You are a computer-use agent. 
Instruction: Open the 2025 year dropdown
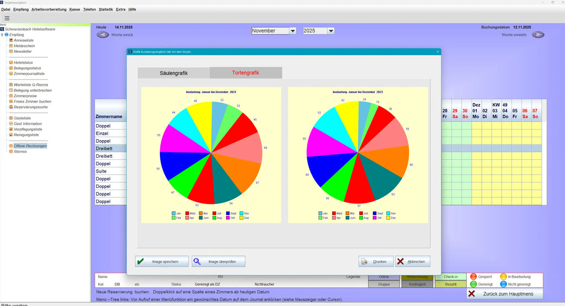[331, 31]
